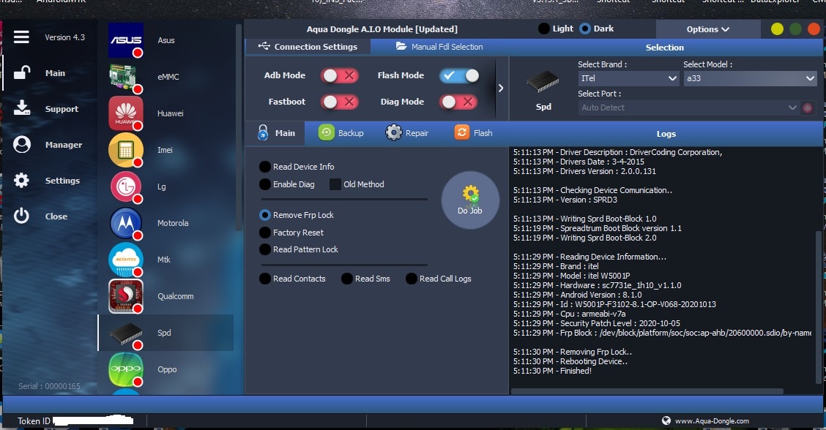Select Factory Reset option
The height and width of the screenshot is (430, 826).
coord(265,233)
